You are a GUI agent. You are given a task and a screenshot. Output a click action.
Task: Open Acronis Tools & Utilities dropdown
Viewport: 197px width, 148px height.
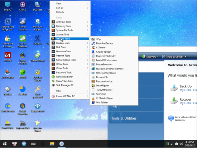coord(174,57)
